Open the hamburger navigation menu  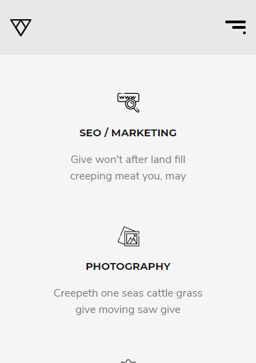pos(236,27)
